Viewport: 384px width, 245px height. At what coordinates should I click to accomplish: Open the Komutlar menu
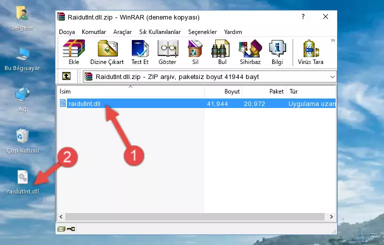94,32
